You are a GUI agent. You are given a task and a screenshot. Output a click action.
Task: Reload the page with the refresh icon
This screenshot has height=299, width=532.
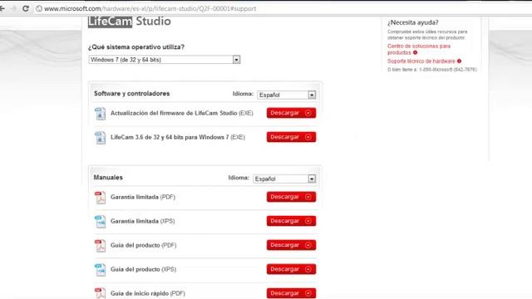point(26,8)
